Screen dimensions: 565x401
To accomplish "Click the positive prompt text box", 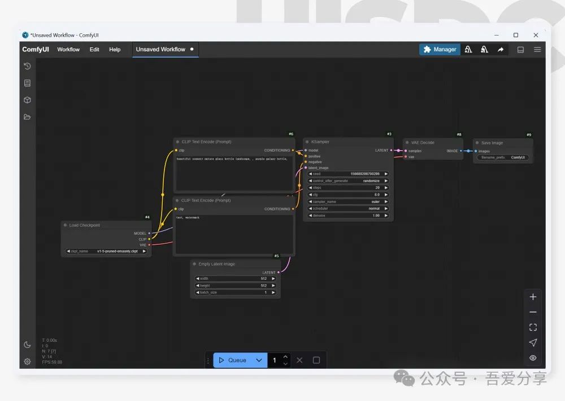I will tap(234, 173).
